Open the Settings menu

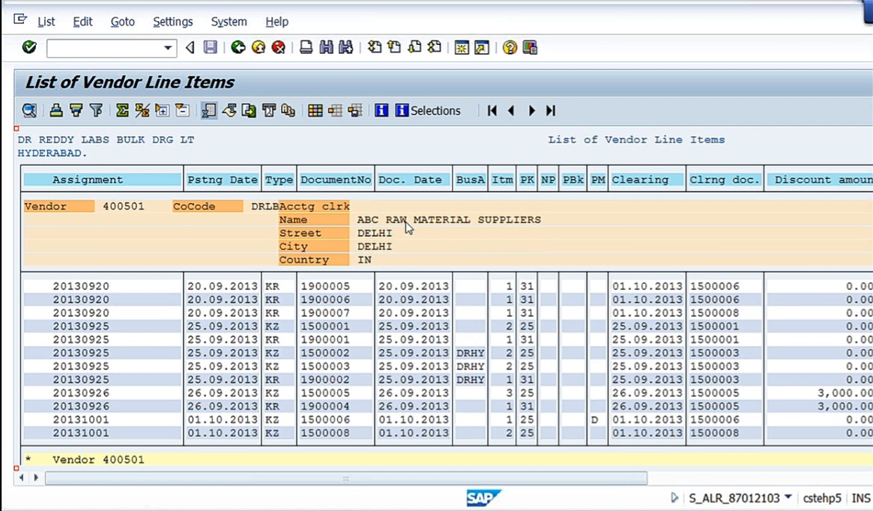(x=172, y=22)
